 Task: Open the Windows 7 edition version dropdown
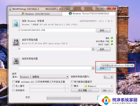[x=44, y=77]
